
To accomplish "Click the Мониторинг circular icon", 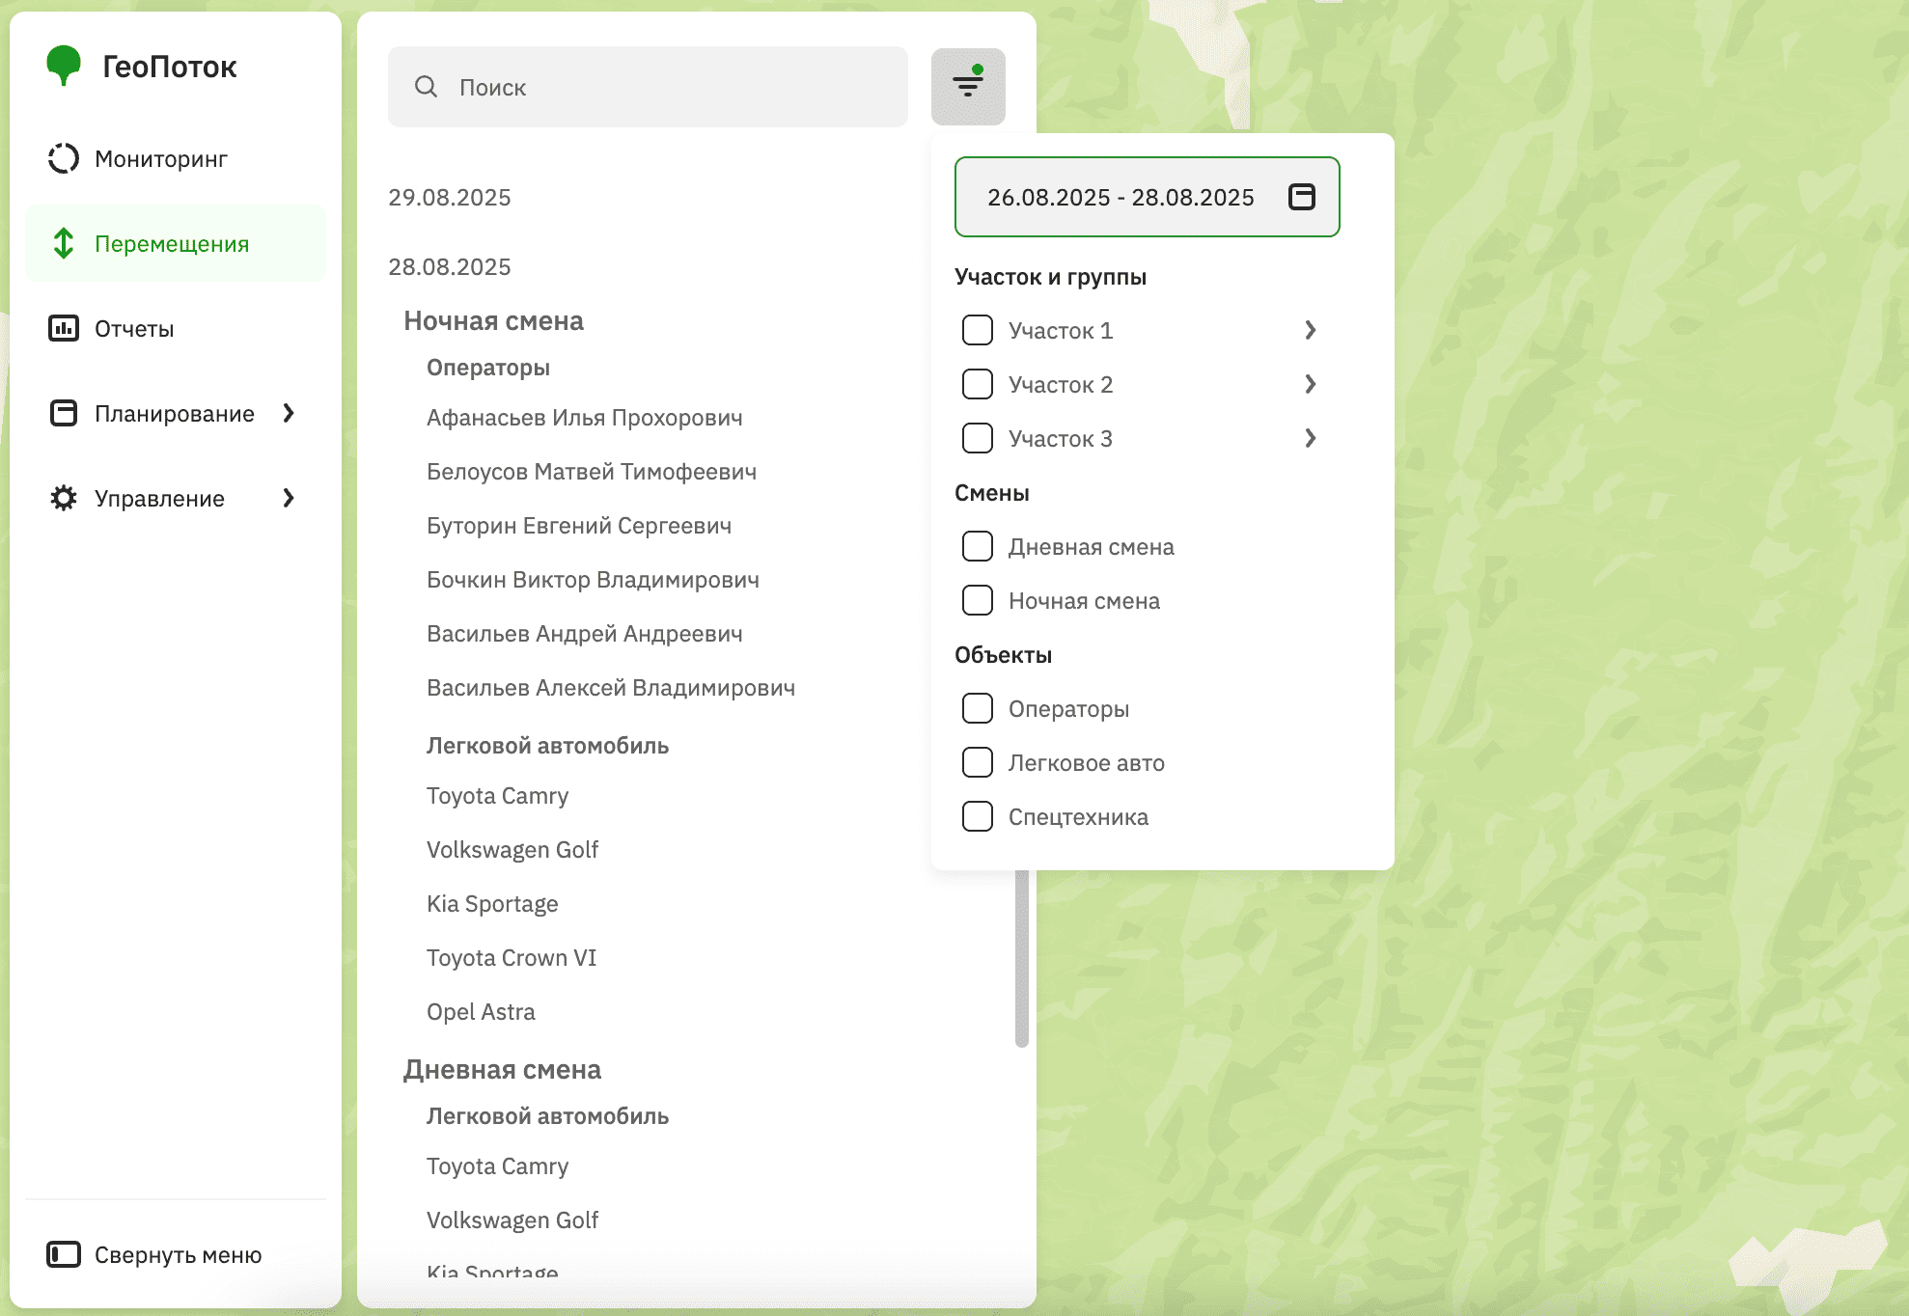I will point(64,158).
